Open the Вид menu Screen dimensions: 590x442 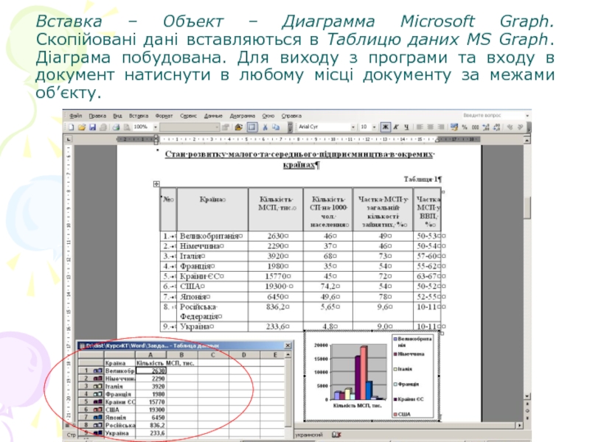click(117, 116)
